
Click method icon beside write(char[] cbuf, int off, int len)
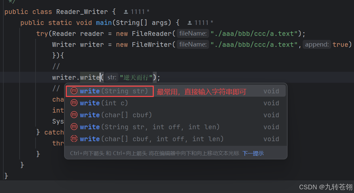pyautogui.click(x=74, y=139)
